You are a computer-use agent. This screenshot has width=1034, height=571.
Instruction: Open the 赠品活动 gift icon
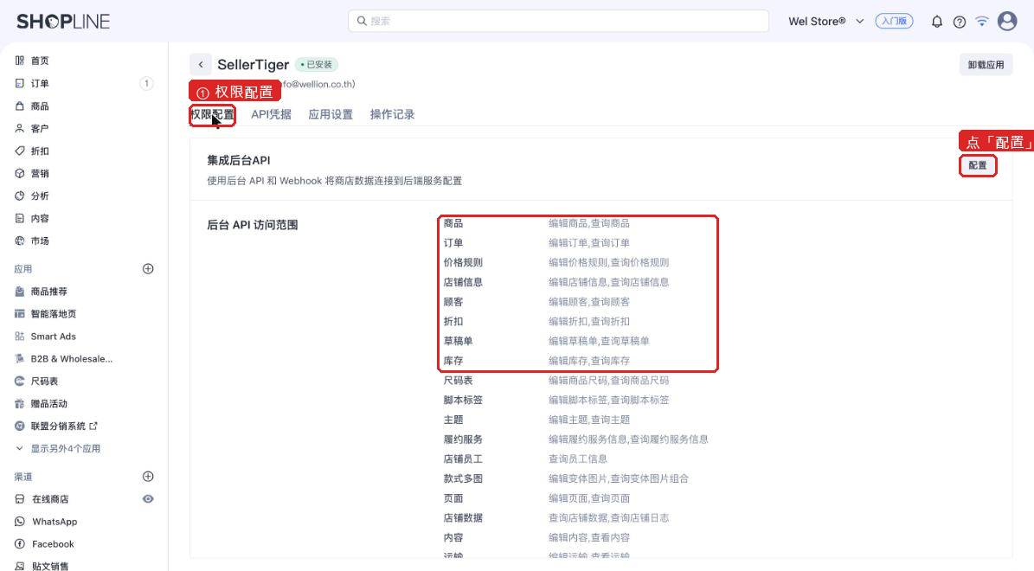20,403
